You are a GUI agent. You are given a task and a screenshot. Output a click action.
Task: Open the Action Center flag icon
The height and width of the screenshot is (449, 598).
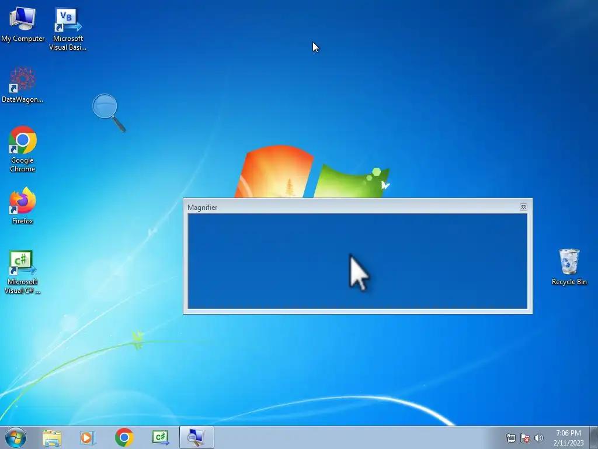pyautogui.click(x=525, y=438)
